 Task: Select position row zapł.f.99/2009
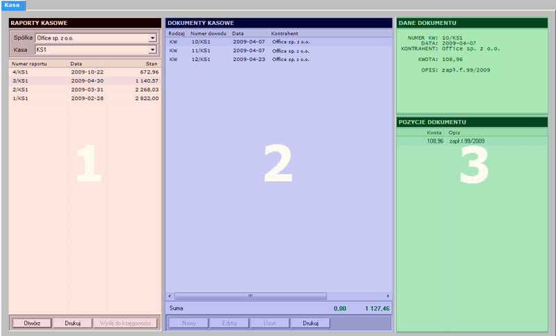[472, 141]
